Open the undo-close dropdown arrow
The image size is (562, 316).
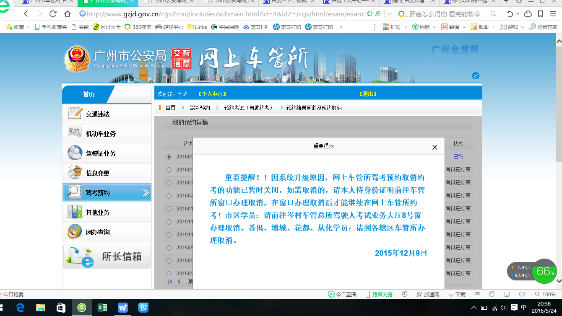click(x=518, y=14)
